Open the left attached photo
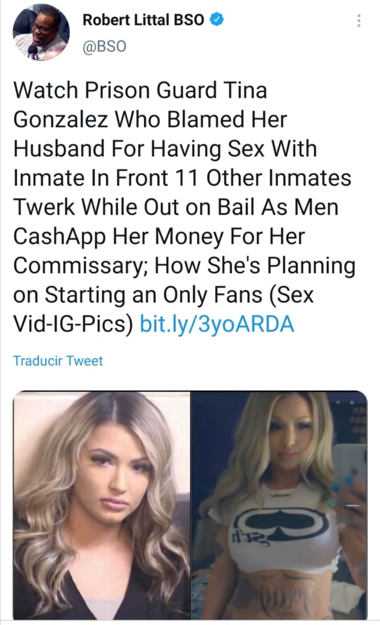This screenshot has height=625, width=380. point(102,505)
